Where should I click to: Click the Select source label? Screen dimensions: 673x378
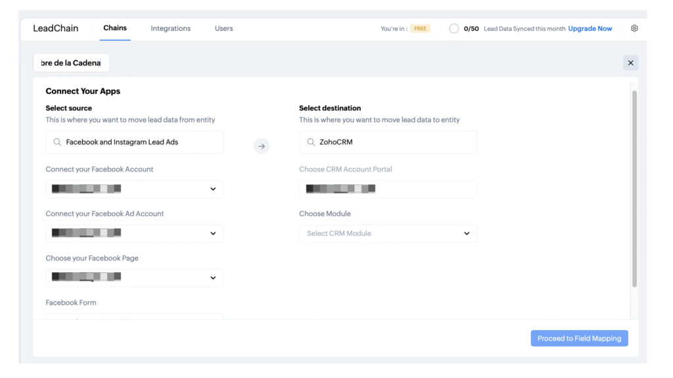[68, 108]
